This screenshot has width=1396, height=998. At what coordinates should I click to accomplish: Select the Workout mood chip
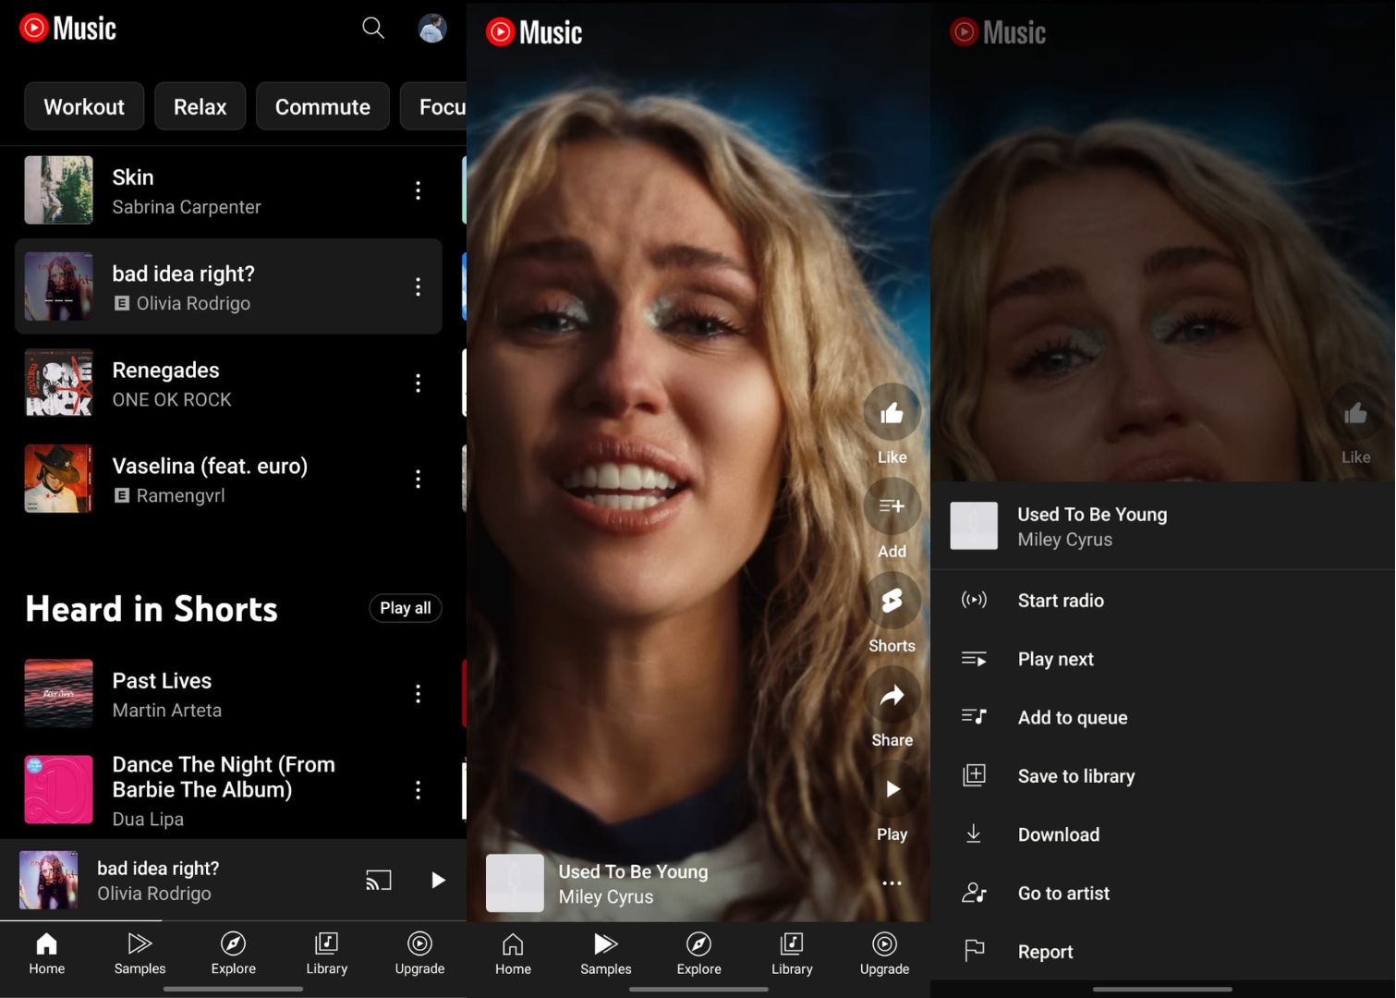[84, 107]
